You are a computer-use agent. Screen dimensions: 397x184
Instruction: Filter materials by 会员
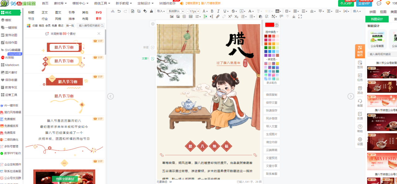click(48, 26)
